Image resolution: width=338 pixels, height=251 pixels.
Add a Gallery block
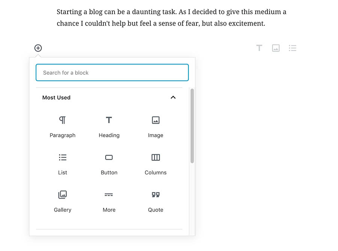[62, 201]
